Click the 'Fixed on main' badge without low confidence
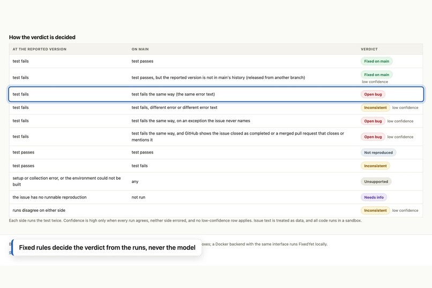 point(376,61)
